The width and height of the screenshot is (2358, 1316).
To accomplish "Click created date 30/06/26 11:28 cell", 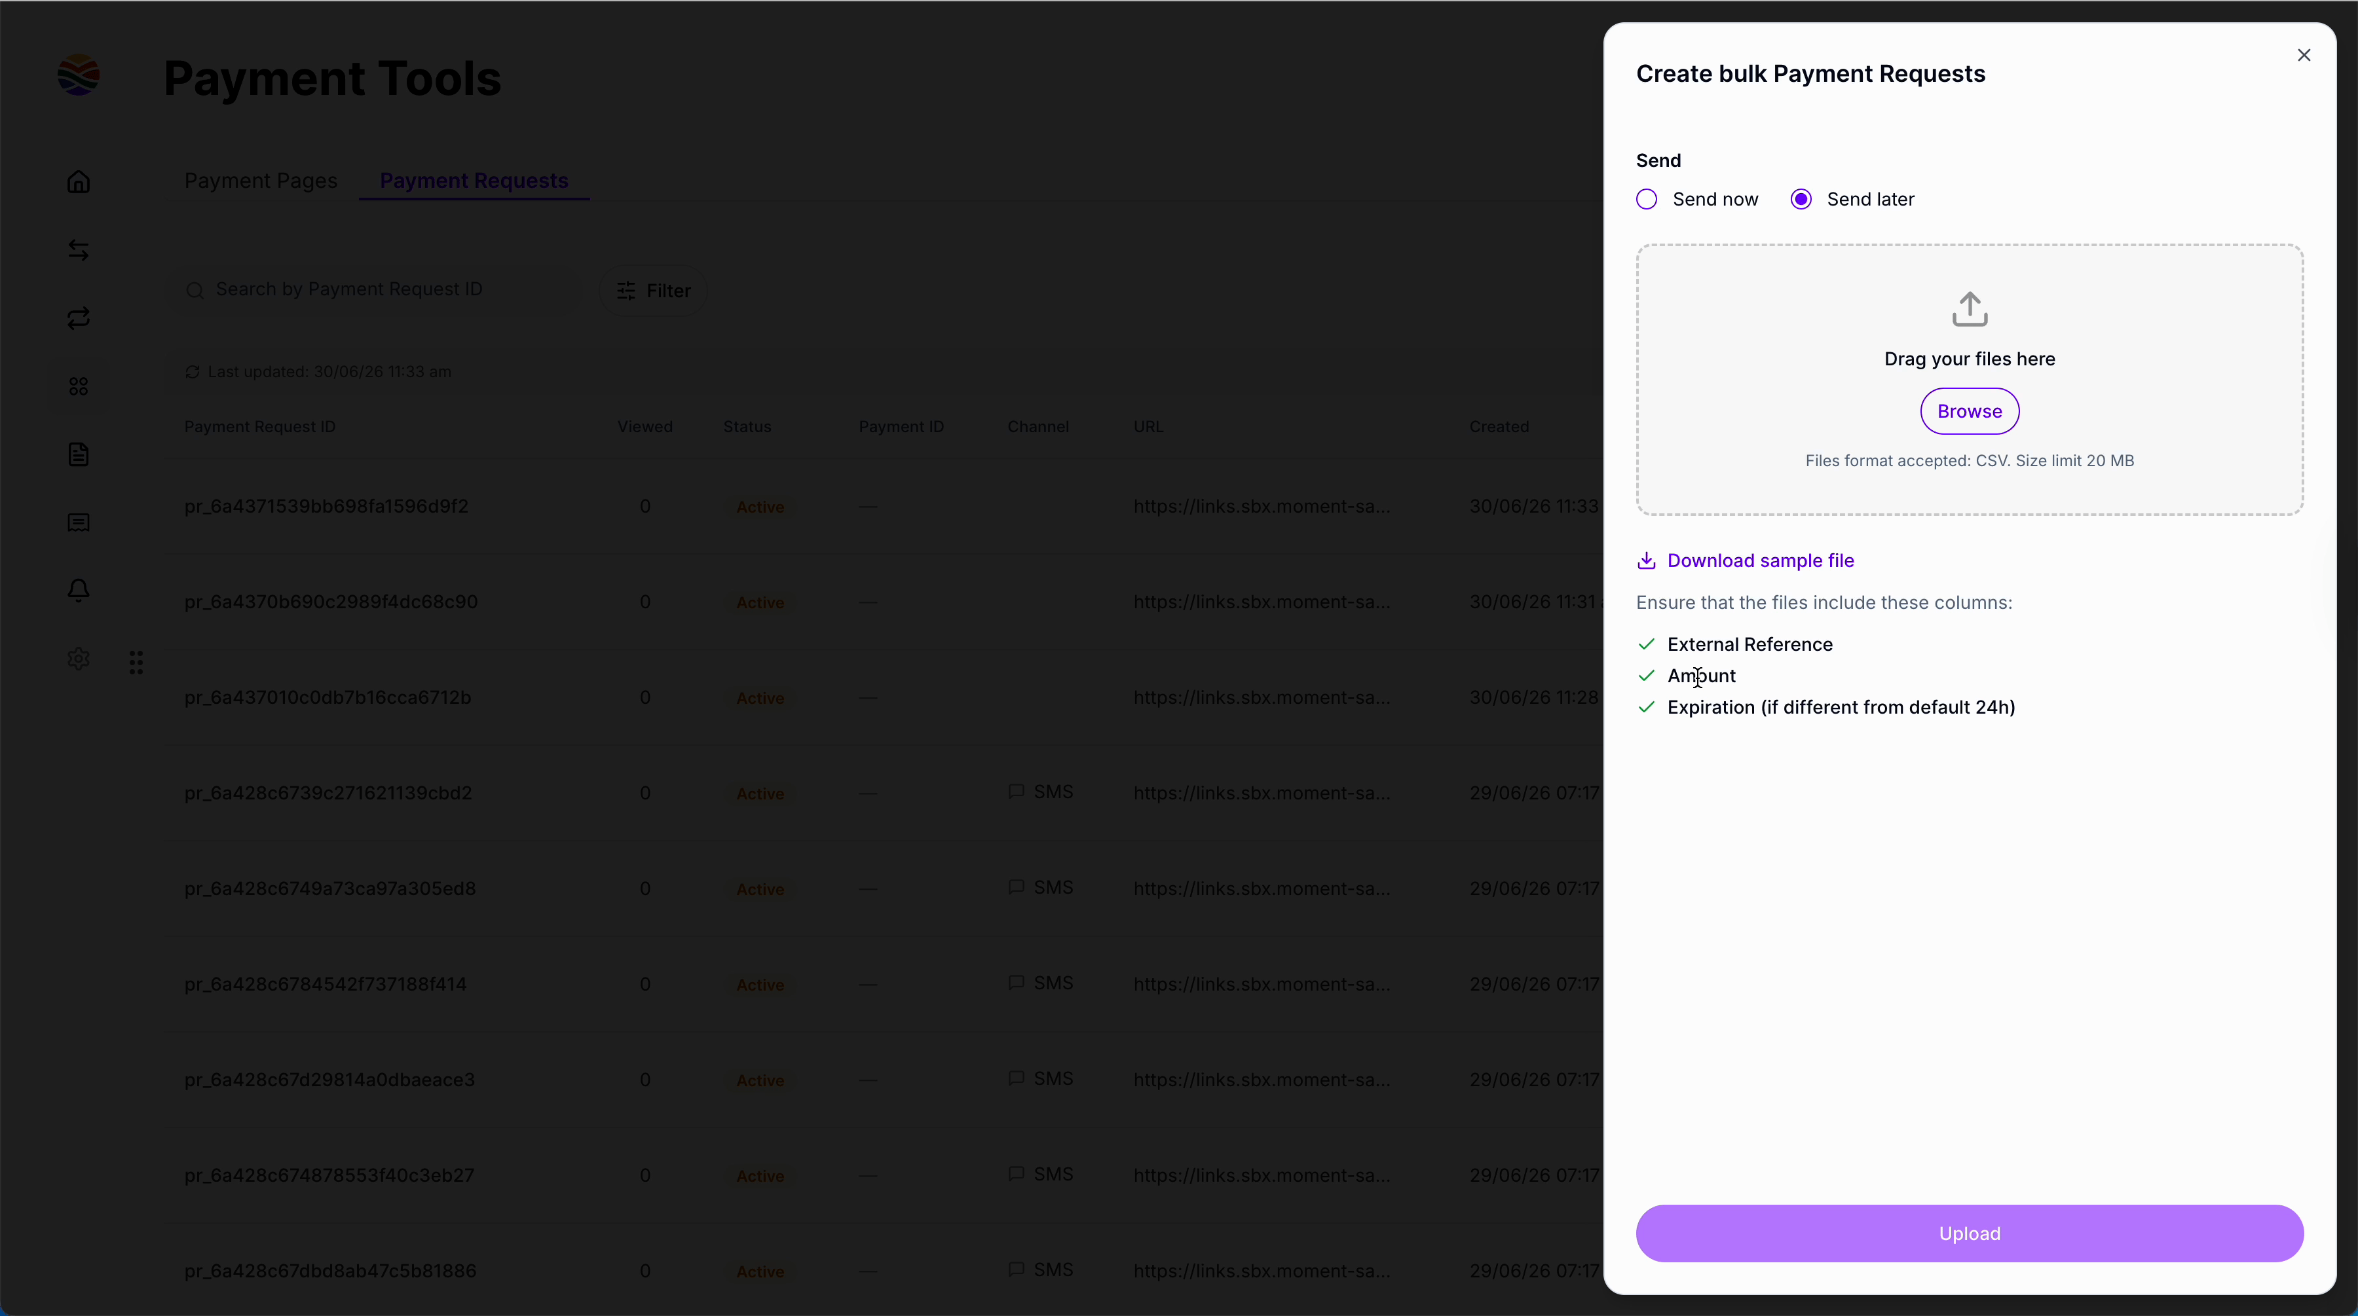I will click(x=1534, y=697).
